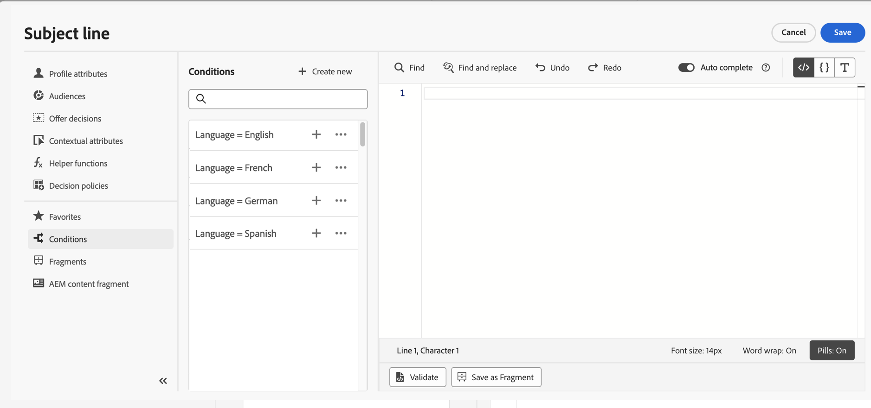Collapse the left sidebar with double chevron
Image resolution: width=871 pixels, height=408 pixels.
(163, 381)
